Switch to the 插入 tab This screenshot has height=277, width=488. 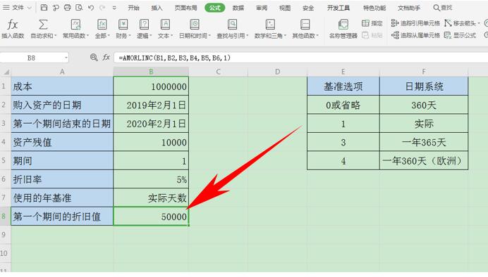pos(157,8)
